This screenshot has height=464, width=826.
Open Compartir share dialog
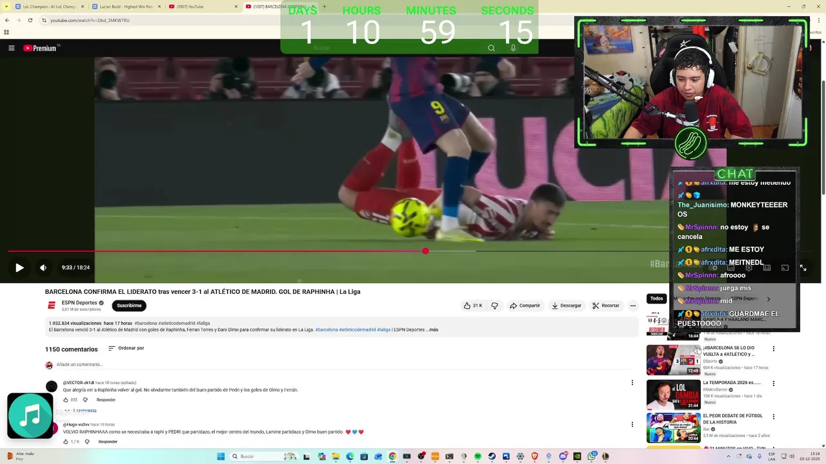click(x=525, y=305)
